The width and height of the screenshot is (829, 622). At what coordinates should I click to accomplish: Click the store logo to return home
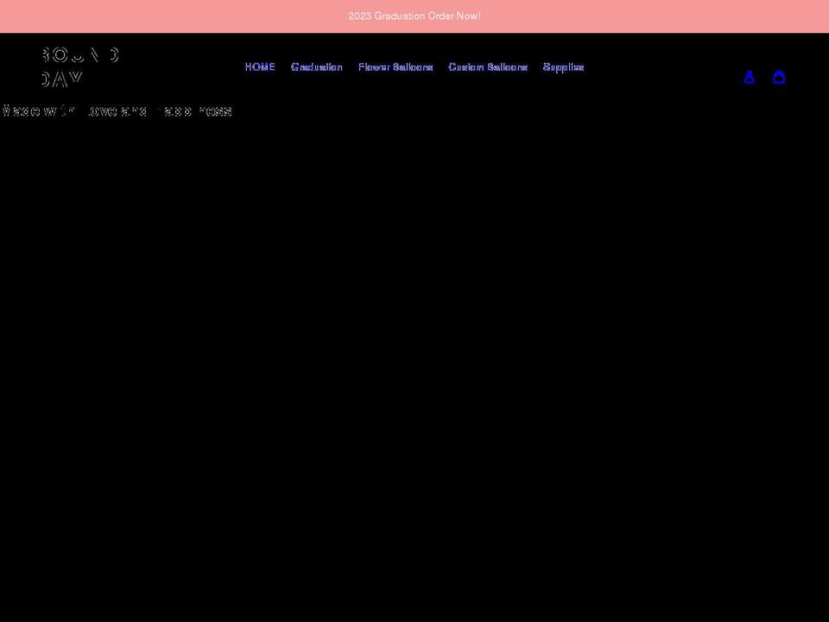(78, 67)
